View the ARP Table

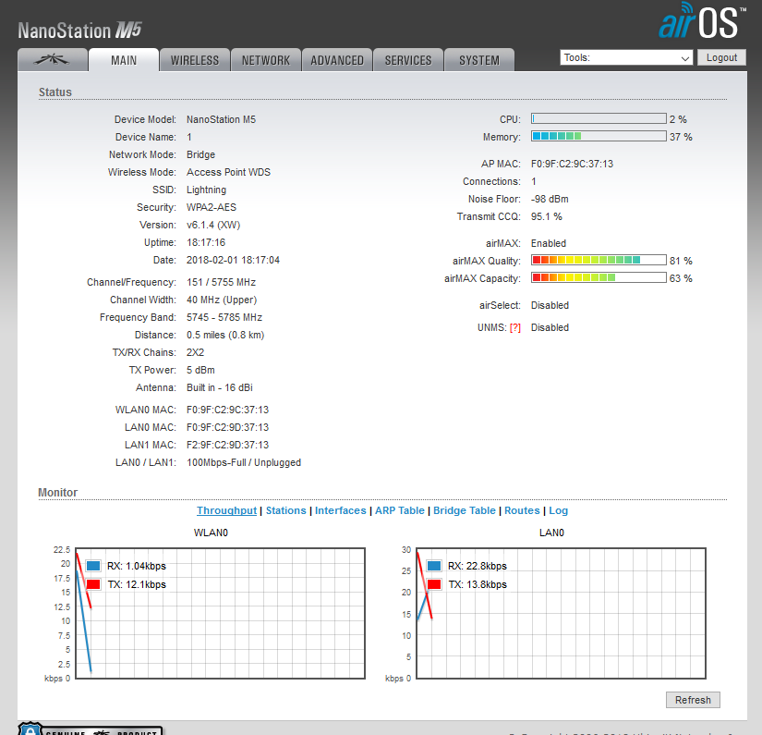point(399,510)
